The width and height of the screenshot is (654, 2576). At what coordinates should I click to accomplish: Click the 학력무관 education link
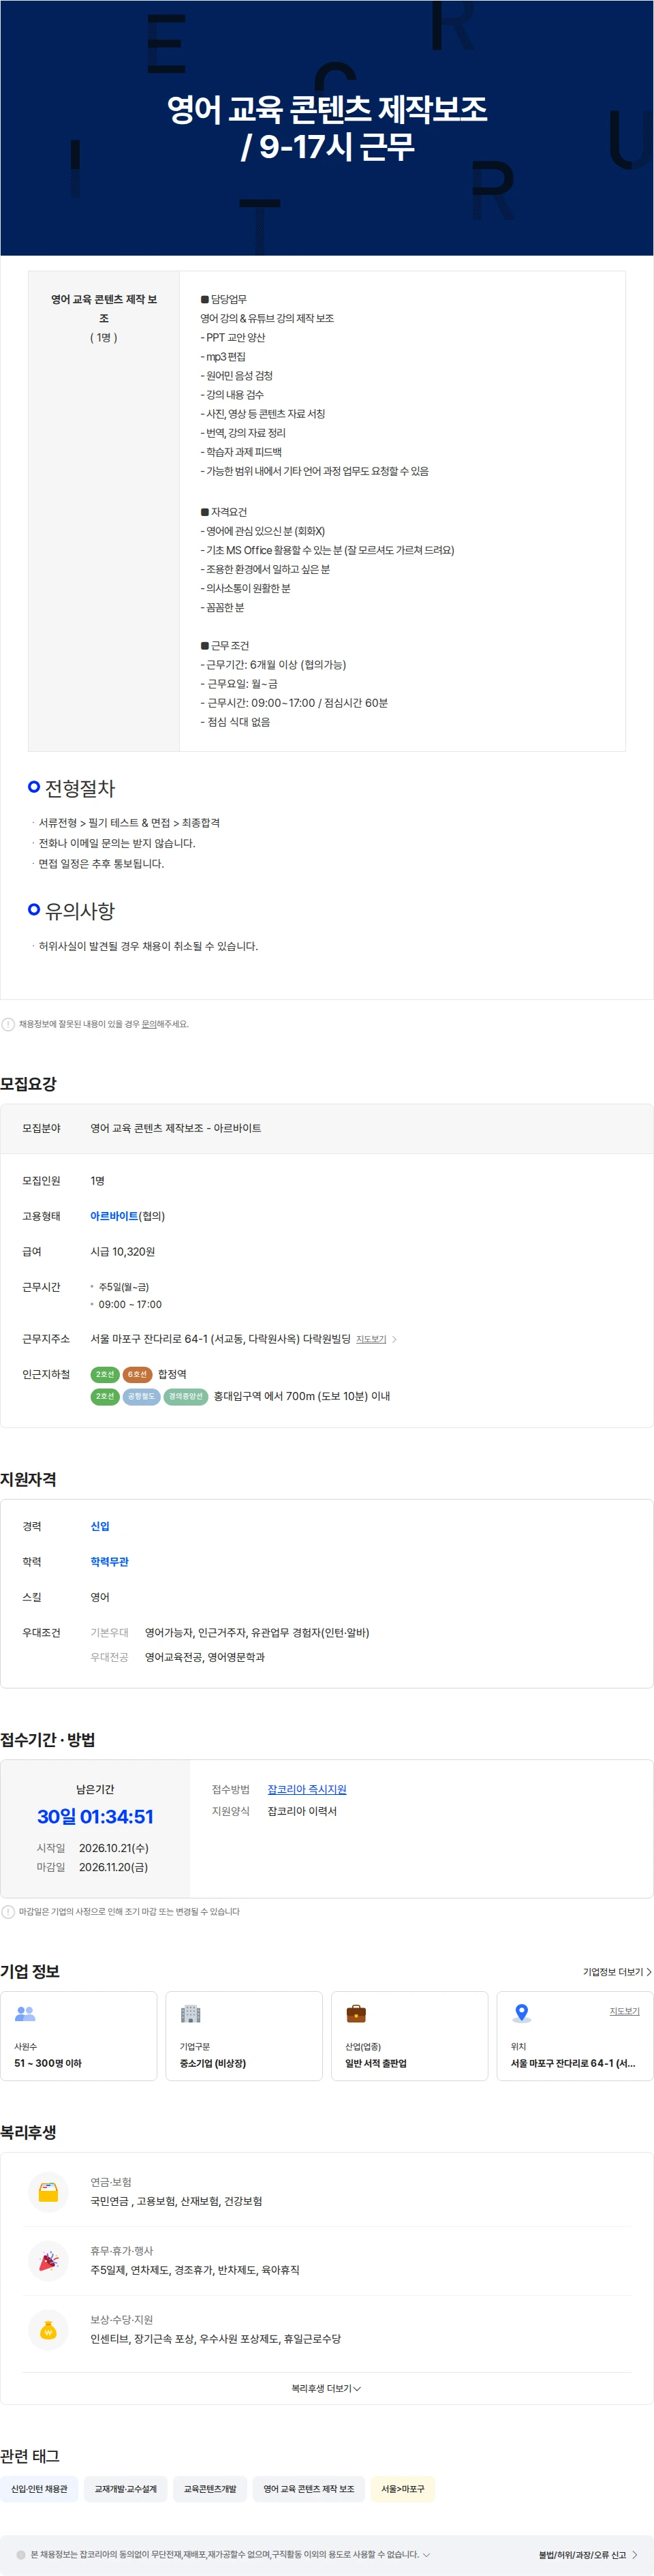tap(109, 1561)
